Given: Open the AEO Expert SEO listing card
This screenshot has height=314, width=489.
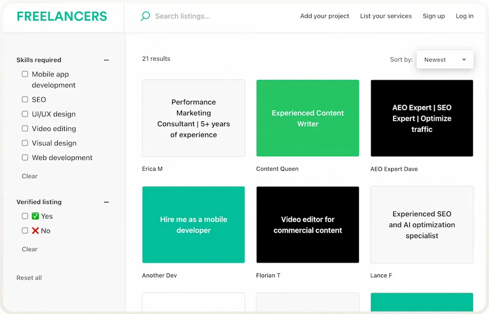Looking at the screenshot, I should point(422,118).
